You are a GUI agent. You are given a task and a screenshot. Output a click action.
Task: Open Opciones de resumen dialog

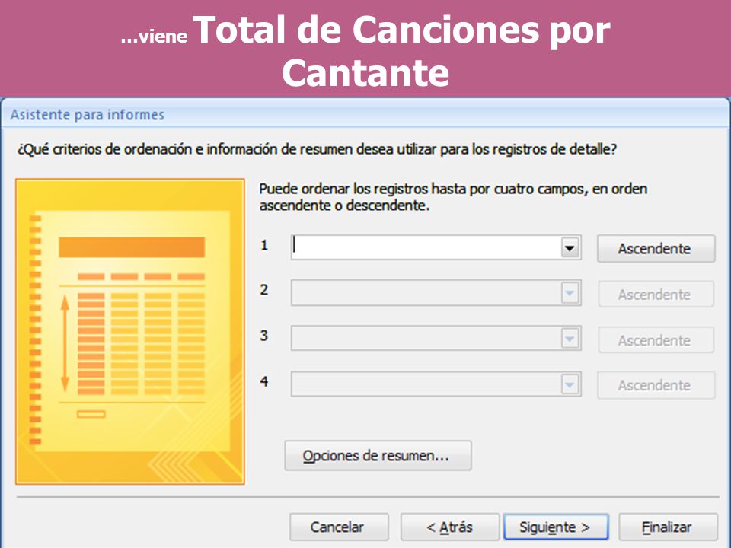tap(378, 456)
